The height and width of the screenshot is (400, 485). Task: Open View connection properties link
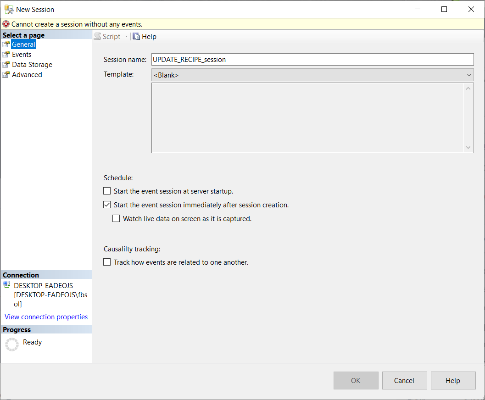coord(46,317)
